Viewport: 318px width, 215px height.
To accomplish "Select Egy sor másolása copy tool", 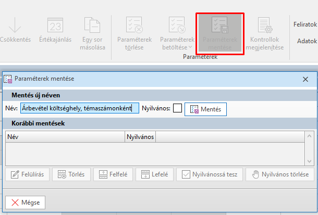I will (92, 33).
